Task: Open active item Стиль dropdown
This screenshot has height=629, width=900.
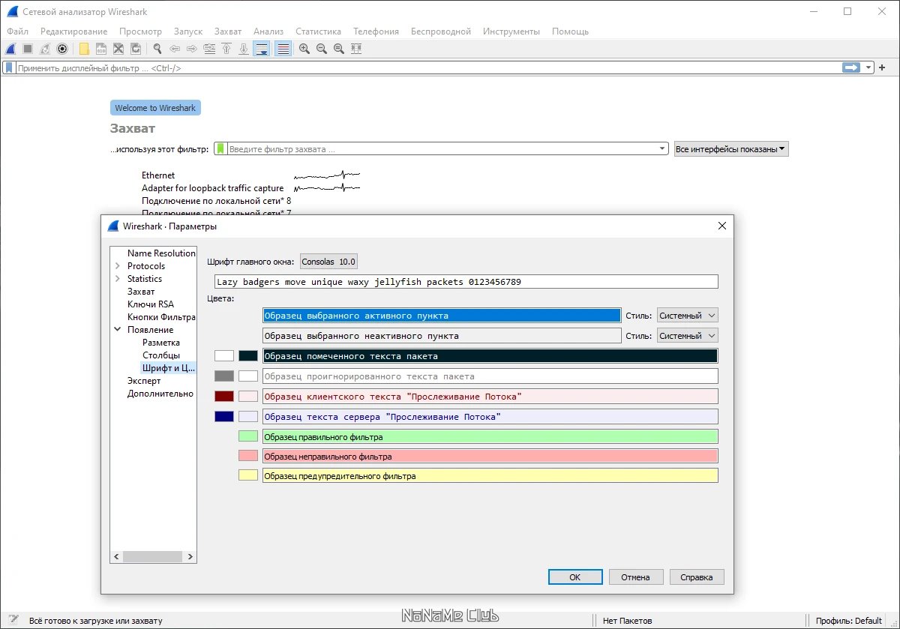Action: point(687,316)
